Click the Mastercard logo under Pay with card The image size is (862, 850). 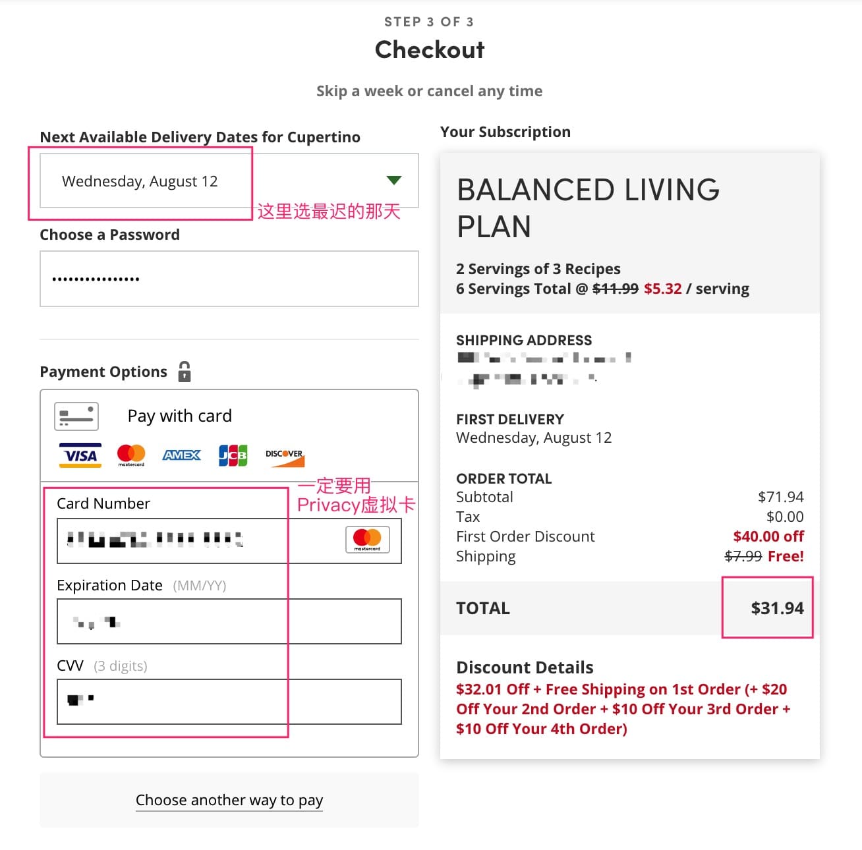pyautogui.click(x=132, y=455)
